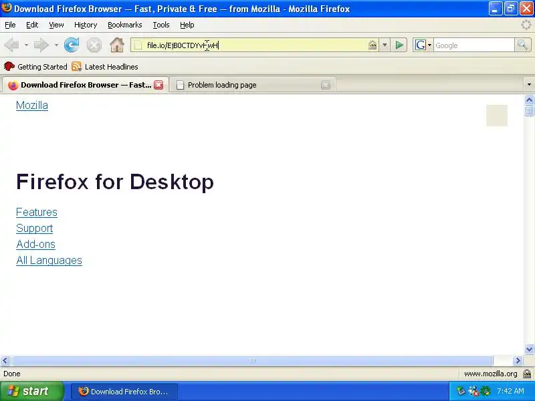Follow the Mozilla link

pyautogui.click(x=32, y=106)
